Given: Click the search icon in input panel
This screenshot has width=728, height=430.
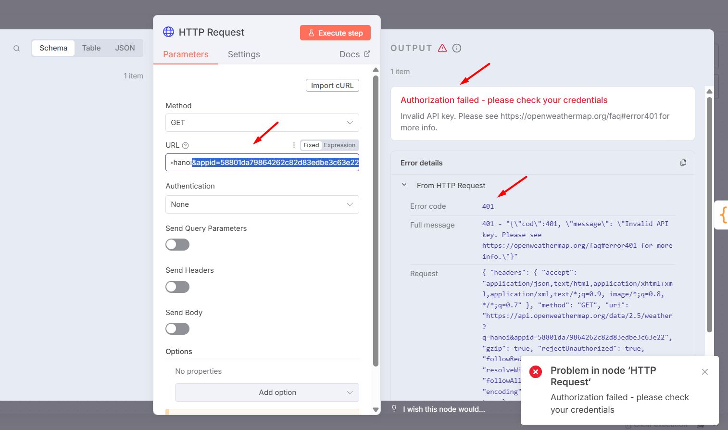Looking at the screenshot, I should click(16, 49).
